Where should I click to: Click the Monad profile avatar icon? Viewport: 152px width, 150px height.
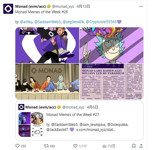point(8,9)
